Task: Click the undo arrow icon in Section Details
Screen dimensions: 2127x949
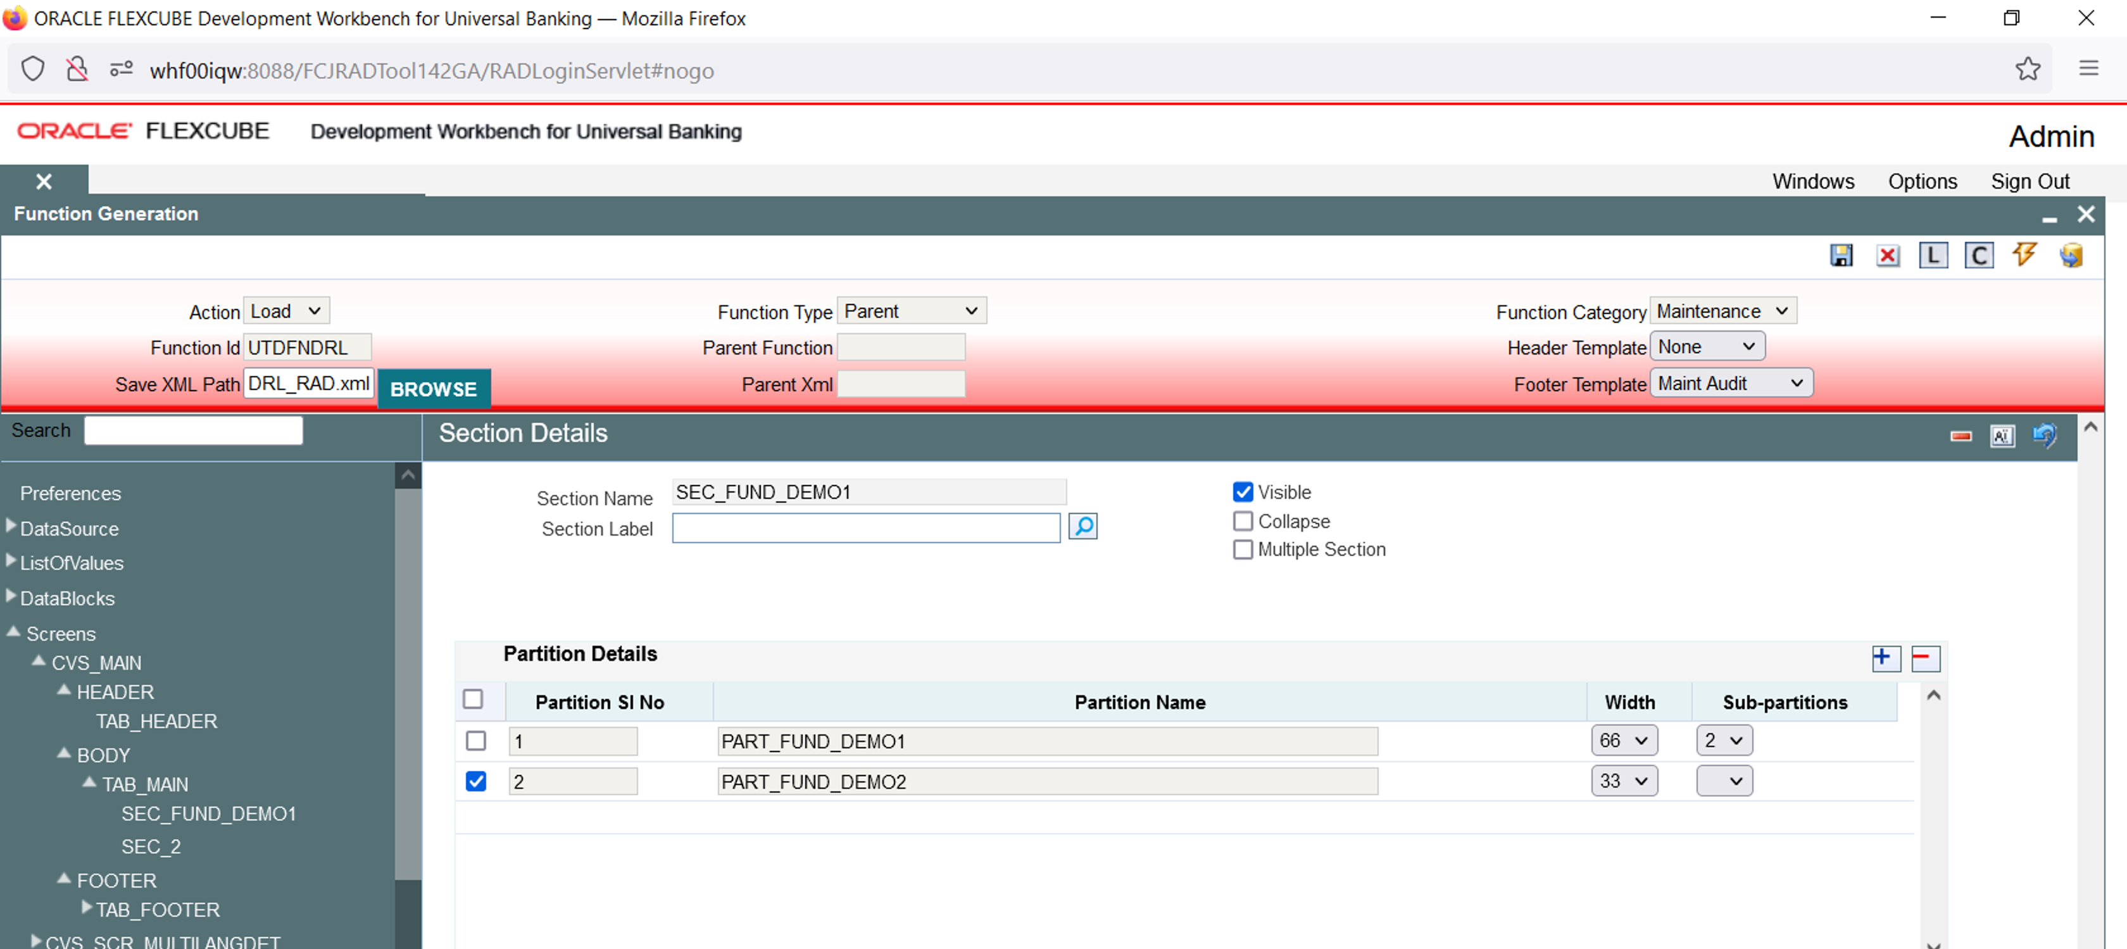Action: coord(2043,434)
